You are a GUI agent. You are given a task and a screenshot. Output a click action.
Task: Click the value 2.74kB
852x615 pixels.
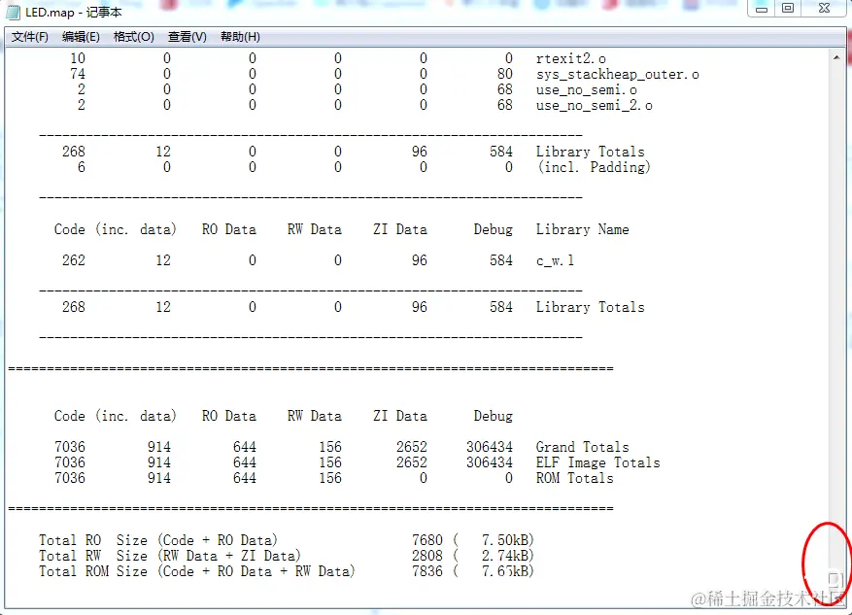point(504,556)
